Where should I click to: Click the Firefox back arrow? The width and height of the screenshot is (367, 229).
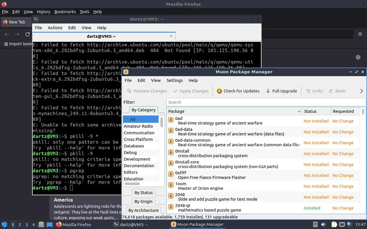7,34
